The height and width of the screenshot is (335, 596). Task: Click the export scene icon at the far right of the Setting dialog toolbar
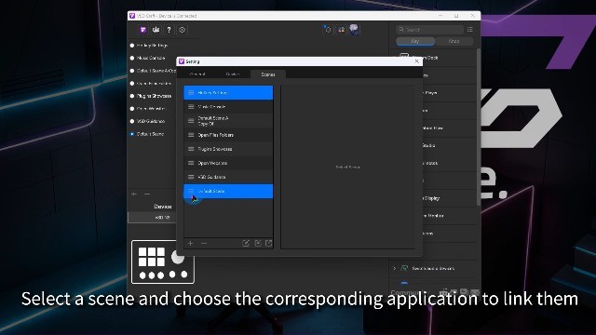pyautogui.click(x=269, y=243)
